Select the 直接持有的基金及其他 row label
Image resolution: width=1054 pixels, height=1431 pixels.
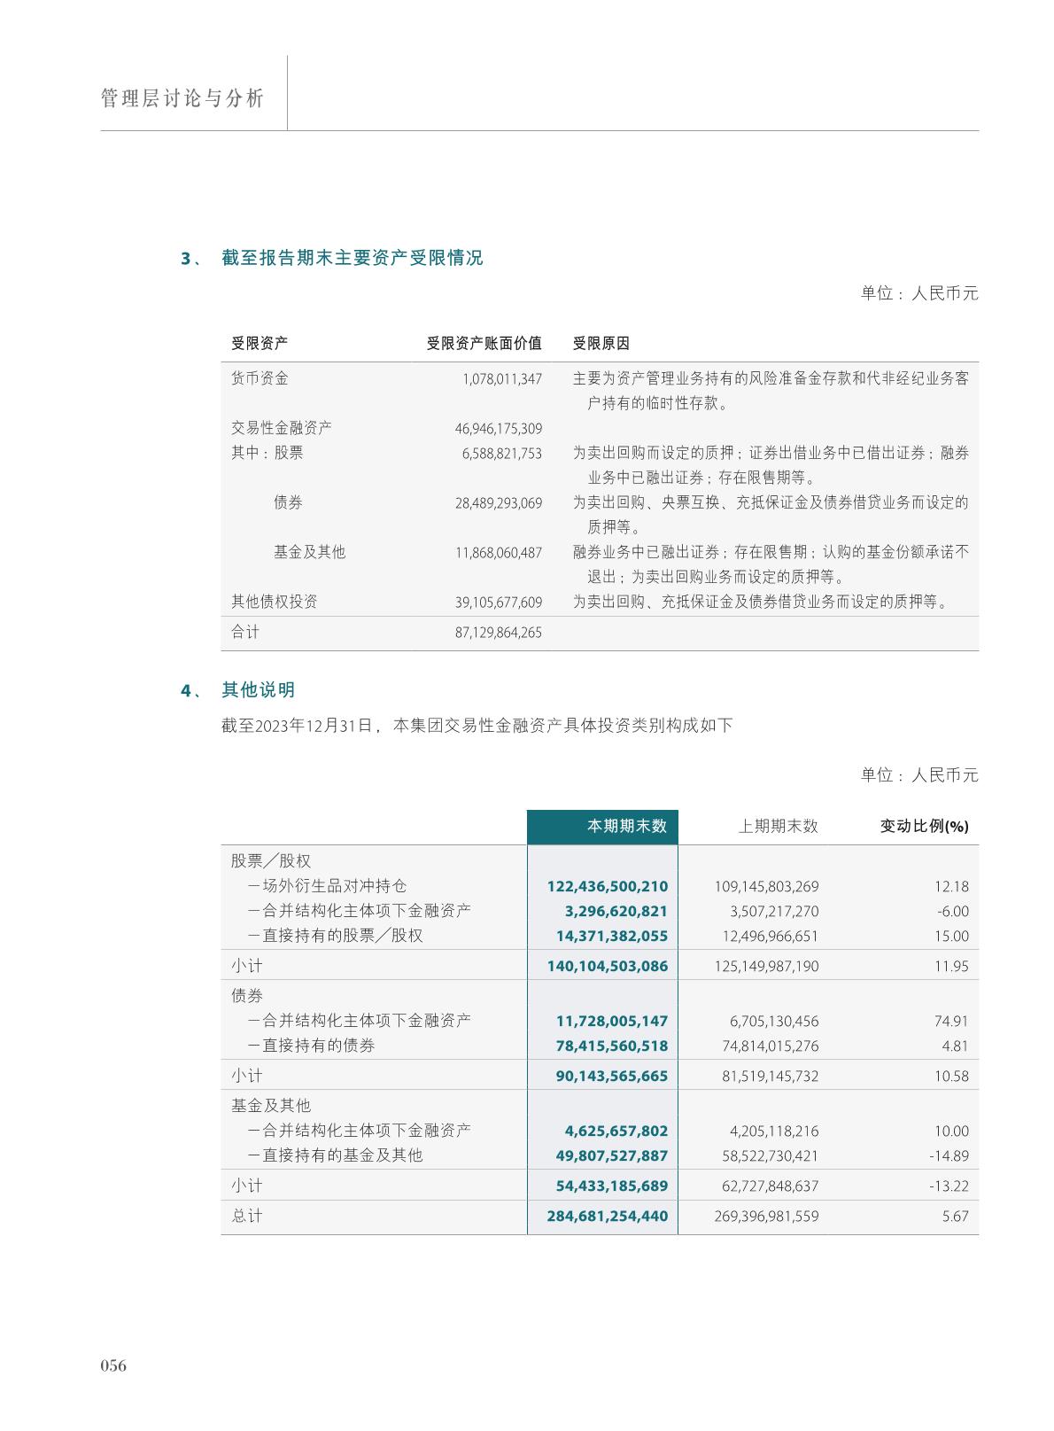coord(335,1155)
